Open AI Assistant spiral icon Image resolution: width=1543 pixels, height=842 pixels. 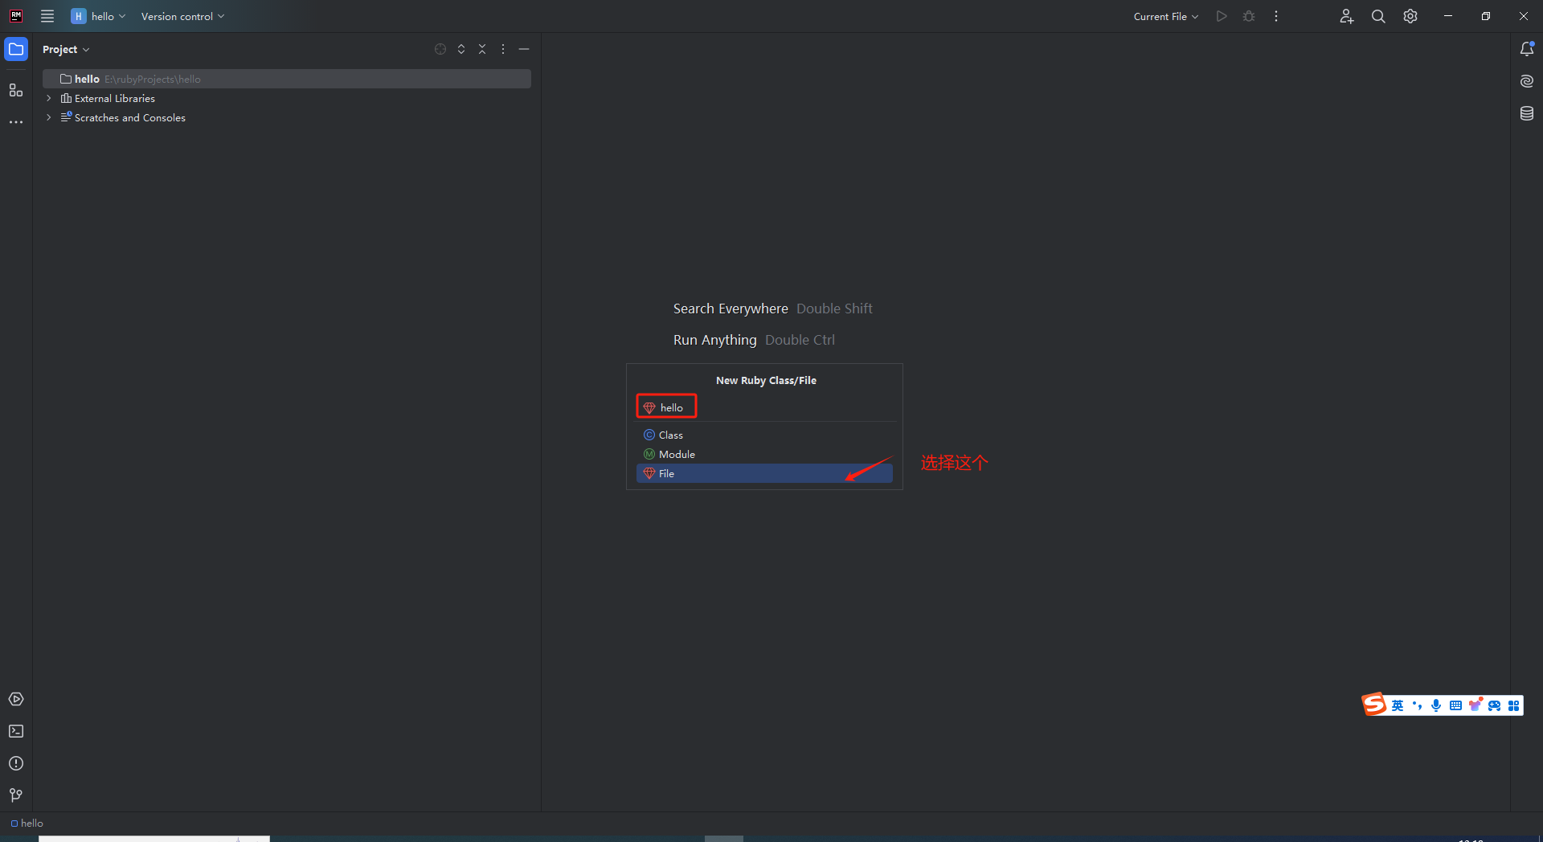[1527, 81]
